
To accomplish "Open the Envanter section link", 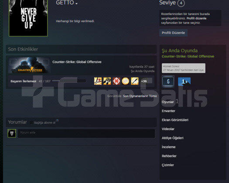I will [168, 111].
